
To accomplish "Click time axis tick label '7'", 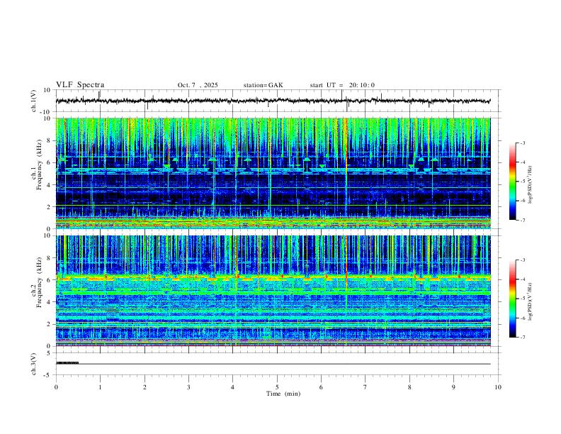I will click(x=365, y=387).
